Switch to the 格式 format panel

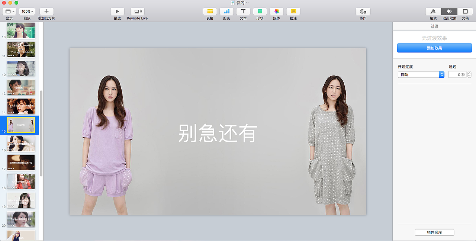[x=433, y=12]
